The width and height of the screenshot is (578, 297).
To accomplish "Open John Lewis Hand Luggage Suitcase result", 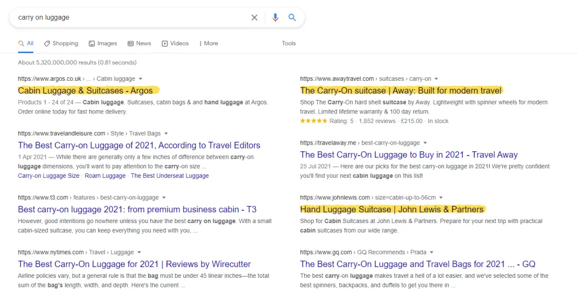I will click(392, 209).
